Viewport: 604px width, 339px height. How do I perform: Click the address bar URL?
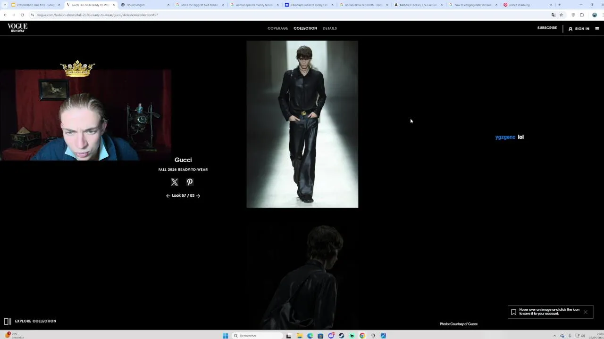coord(97,15)
